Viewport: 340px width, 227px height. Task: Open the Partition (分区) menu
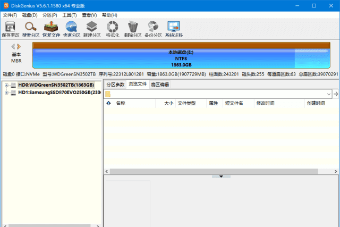pos(50,15)
